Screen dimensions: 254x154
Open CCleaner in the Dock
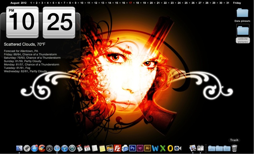(42, 148)
